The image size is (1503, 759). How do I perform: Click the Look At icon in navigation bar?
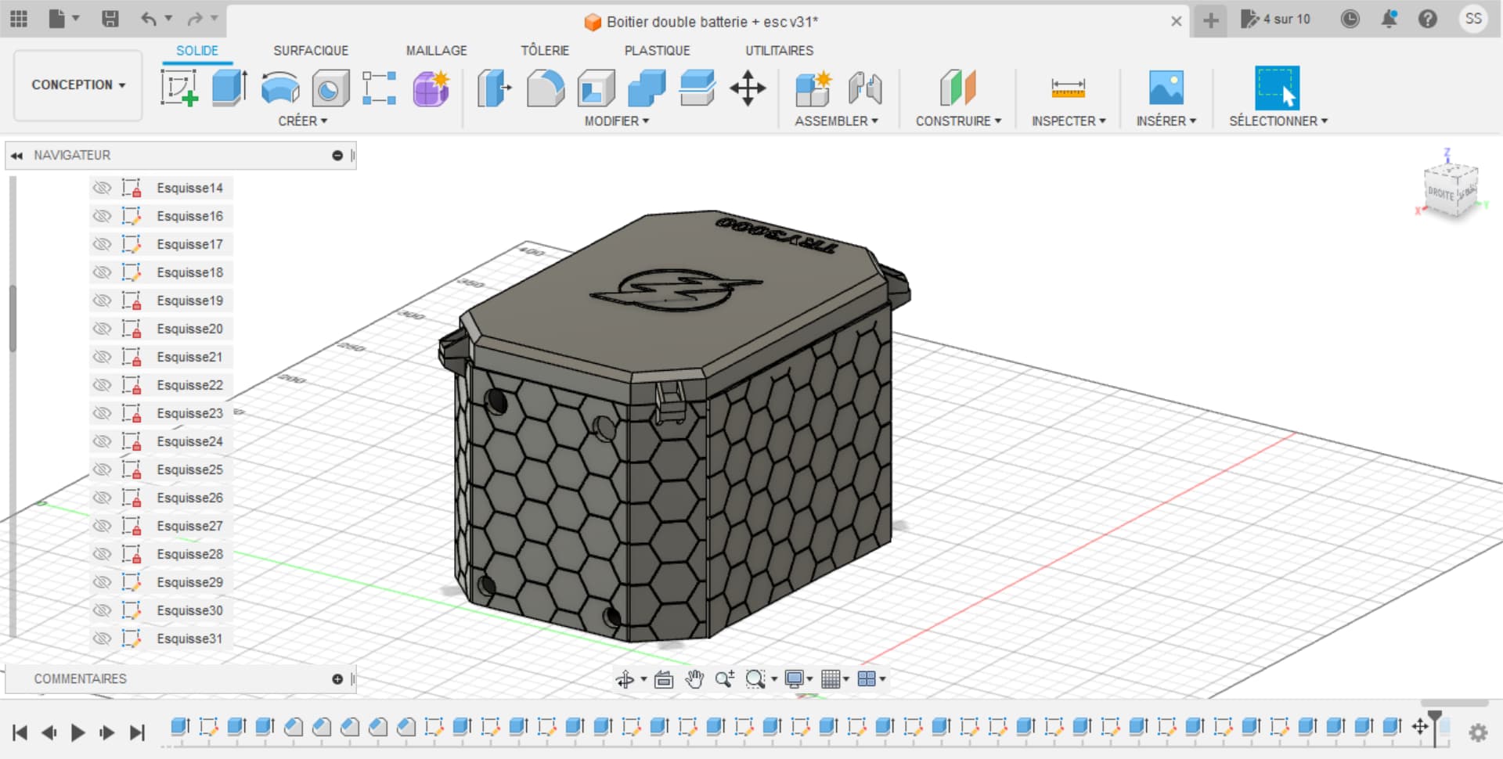click(x=664, y=679)
